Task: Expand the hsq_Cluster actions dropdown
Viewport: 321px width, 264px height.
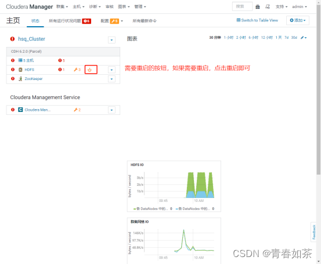Action: click(111, 40)
